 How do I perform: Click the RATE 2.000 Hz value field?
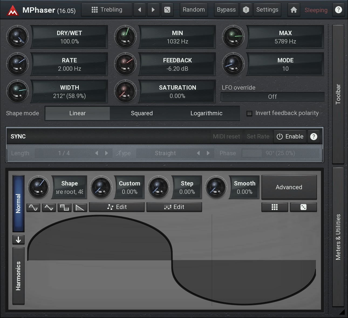69,64
